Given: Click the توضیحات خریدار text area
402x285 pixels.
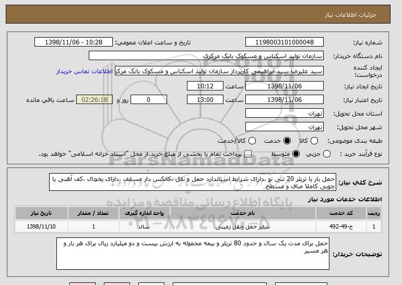Looking at the screenshot, I should (193, 254).
